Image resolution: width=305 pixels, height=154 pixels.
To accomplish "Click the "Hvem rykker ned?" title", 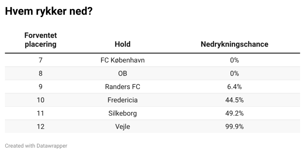I will pyautogui.click(x=49, y=12).
